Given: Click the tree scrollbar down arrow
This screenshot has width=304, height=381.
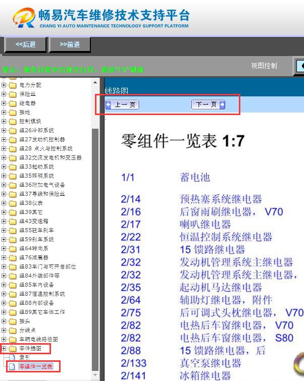Looking at the screenshot, I should point(95,375).
